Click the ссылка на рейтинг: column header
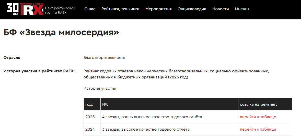 [265, 104]
